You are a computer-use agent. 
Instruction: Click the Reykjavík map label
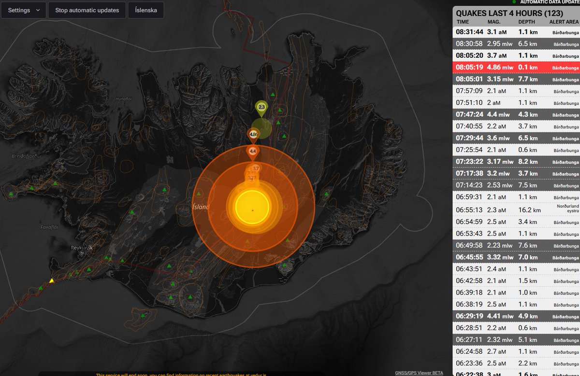point(82,248)
